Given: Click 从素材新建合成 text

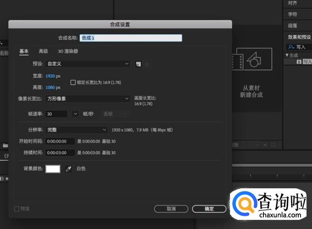Looking at the screenshot, I should (252, 91).
